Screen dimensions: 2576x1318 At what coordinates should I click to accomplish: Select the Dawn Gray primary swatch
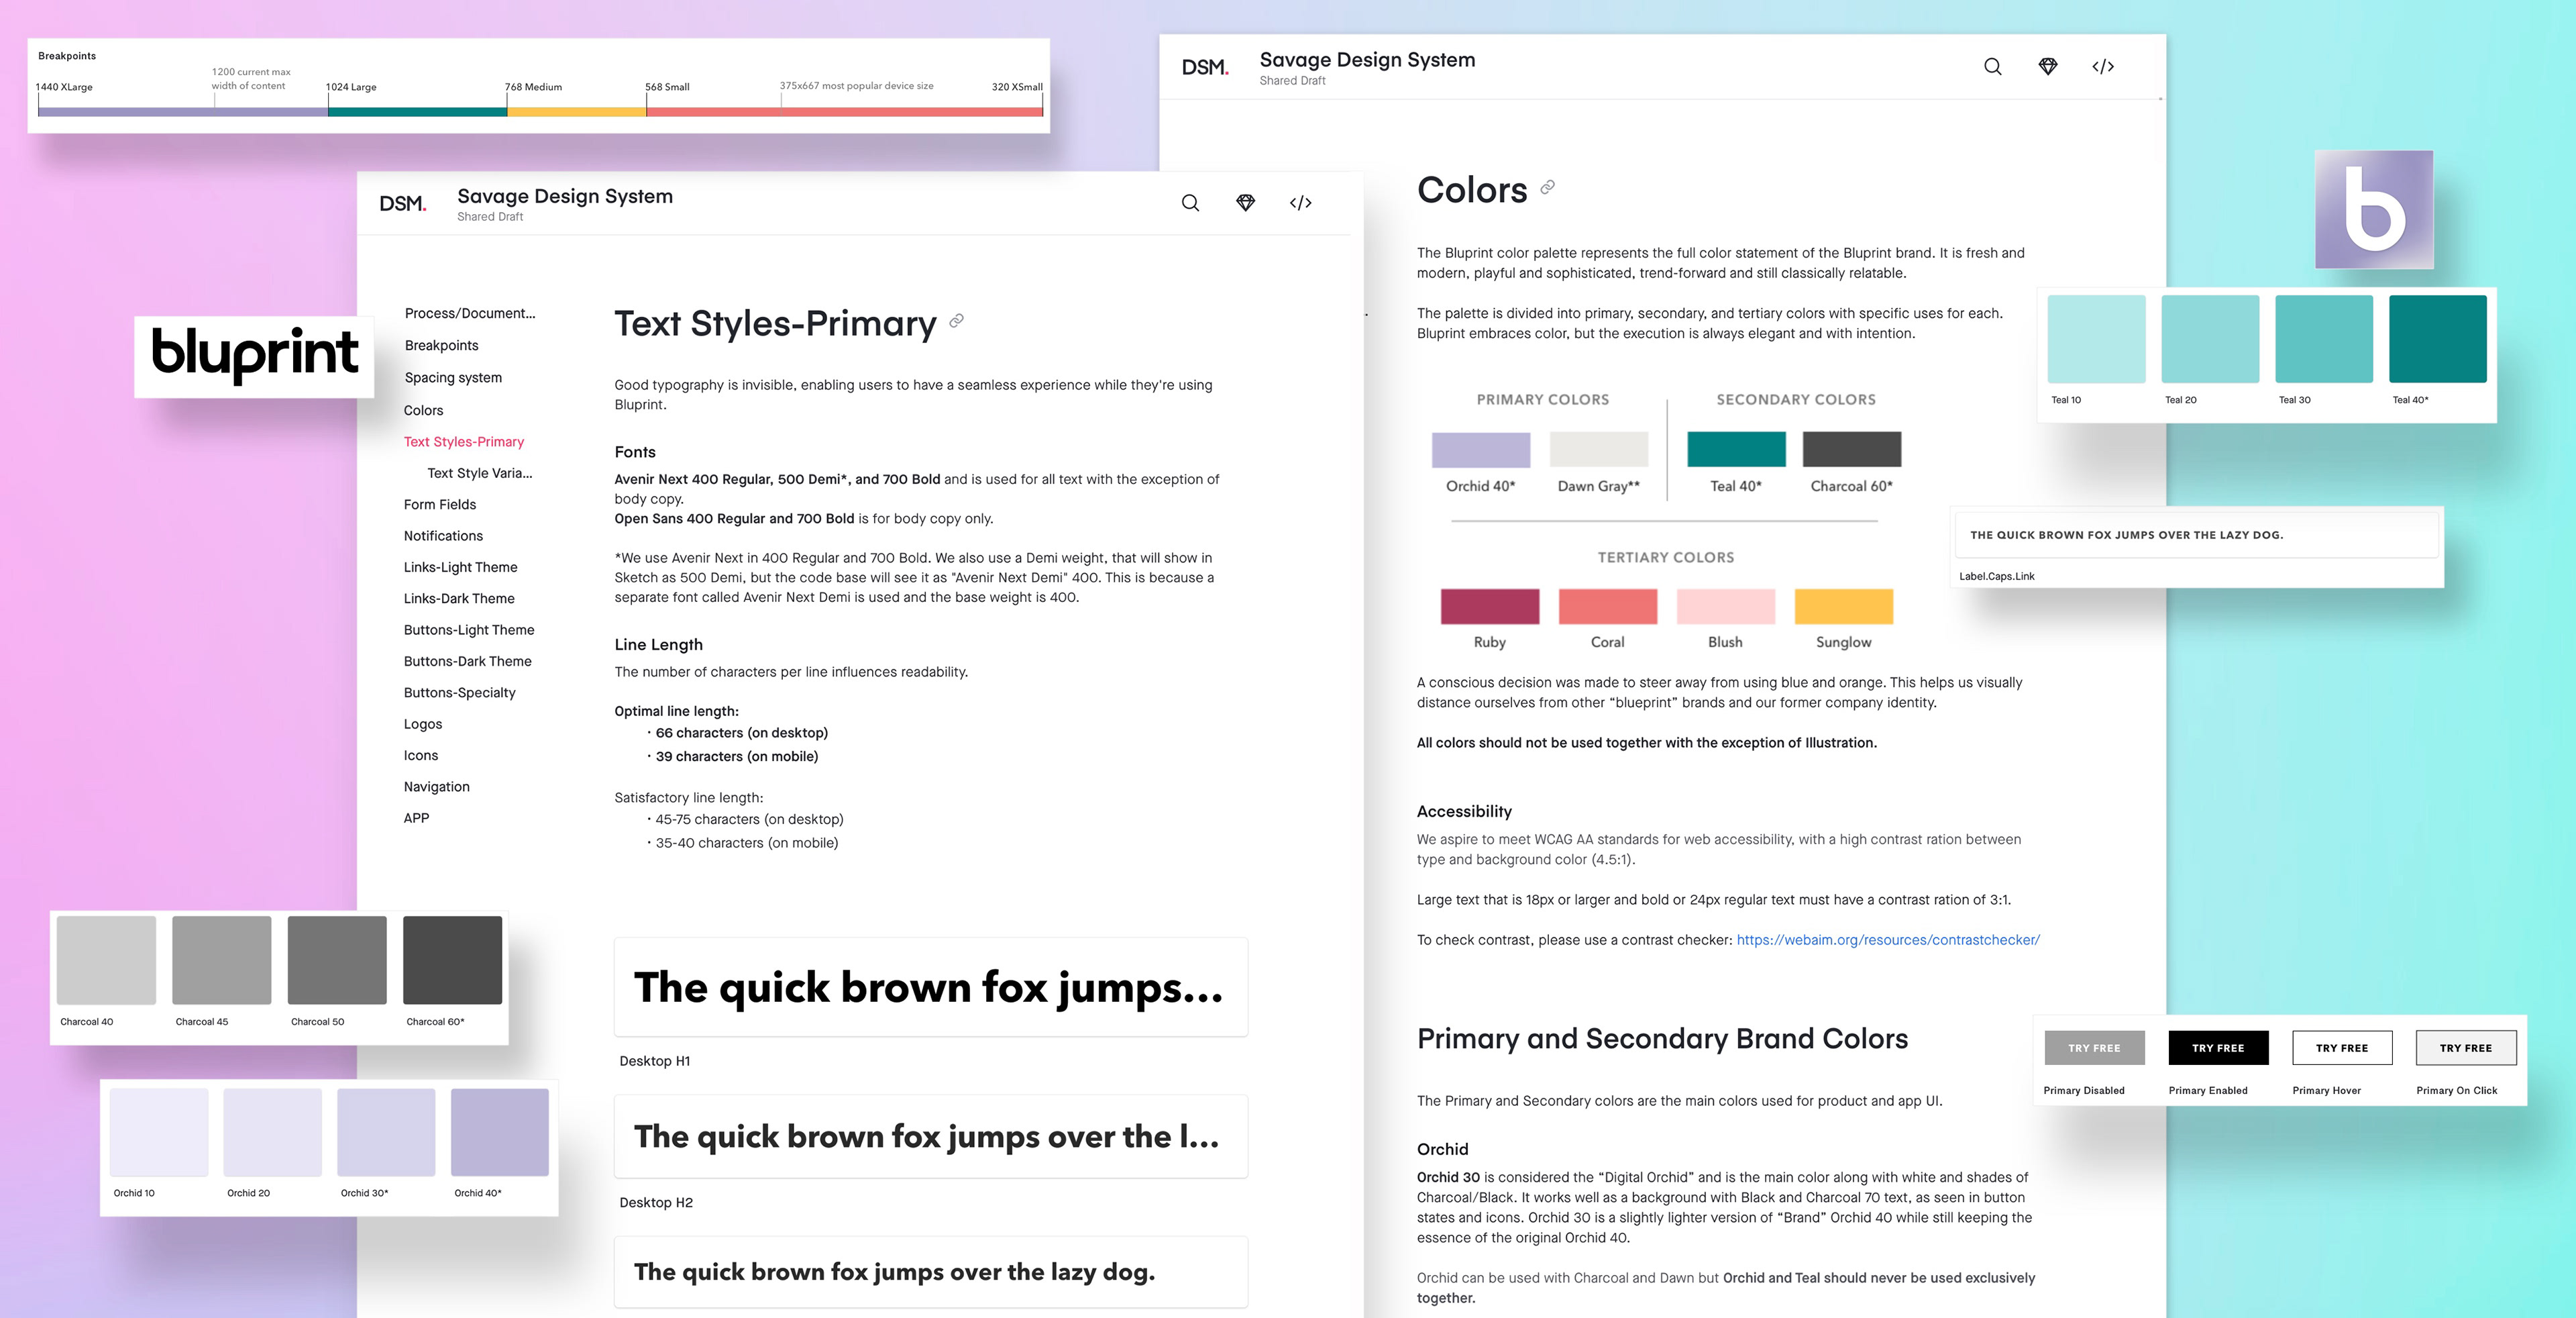click(1598, 450)
